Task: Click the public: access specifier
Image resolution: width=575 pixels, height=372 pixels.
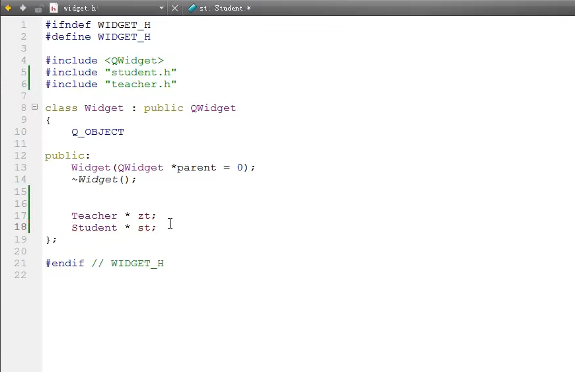Action: (67, 156)
